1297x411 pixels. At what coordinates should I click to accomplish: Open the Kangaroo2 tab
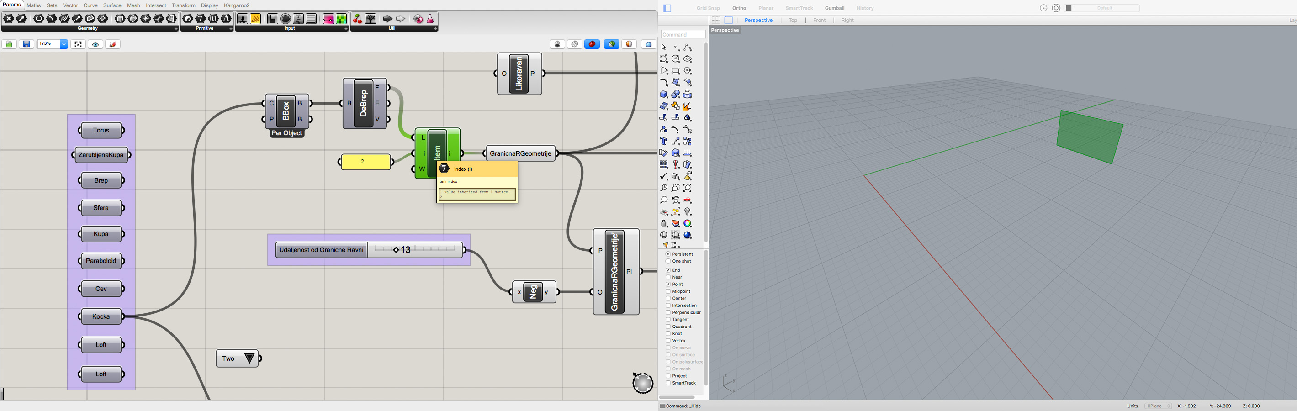237,5
